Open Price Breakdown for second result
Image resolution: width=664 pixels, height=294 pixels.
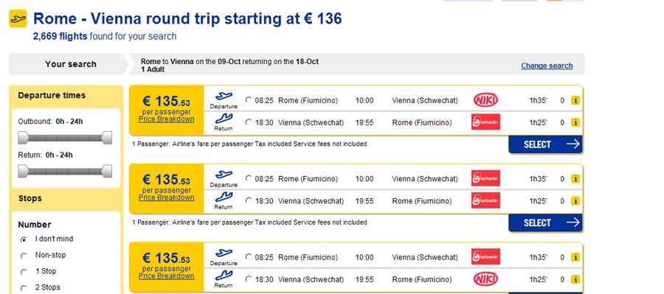pos(167,197)
